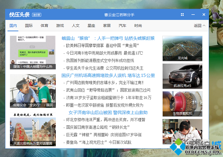This screenshot has width=223, height=157.
Task: Open article 济南18岁女子盗取合租闺蜜银行卡
Action: point(109,97)
